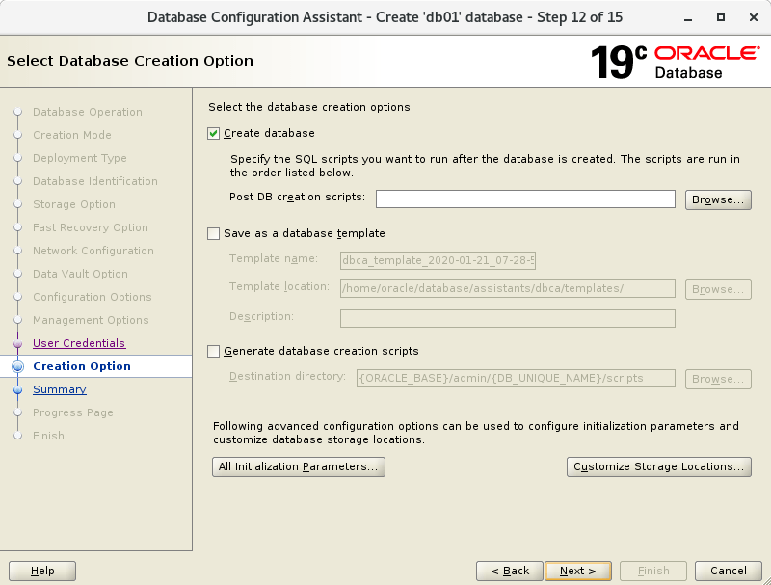The width and height of the screenshot is (771, 585).
Task: Uncheck the Create database option
Action: coord(213,133)
